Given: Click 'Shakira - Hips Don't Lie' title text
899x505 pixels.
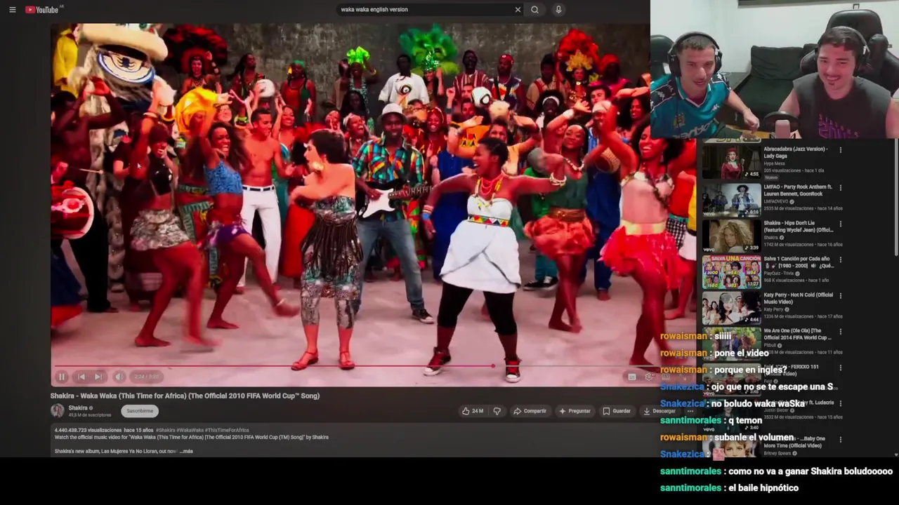Looking at the screenshot, I should [799, 227].
